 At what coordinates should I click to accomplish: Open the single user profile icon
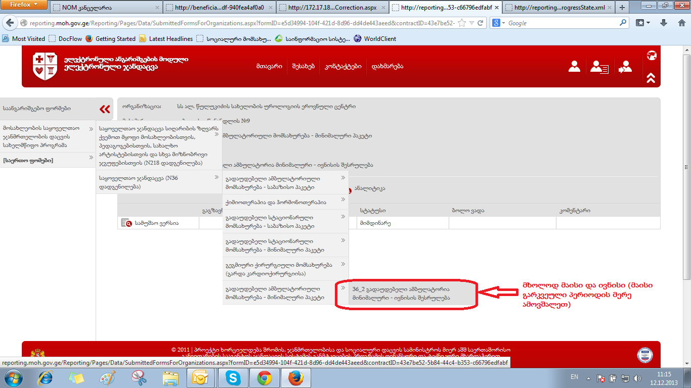[574, 67]
